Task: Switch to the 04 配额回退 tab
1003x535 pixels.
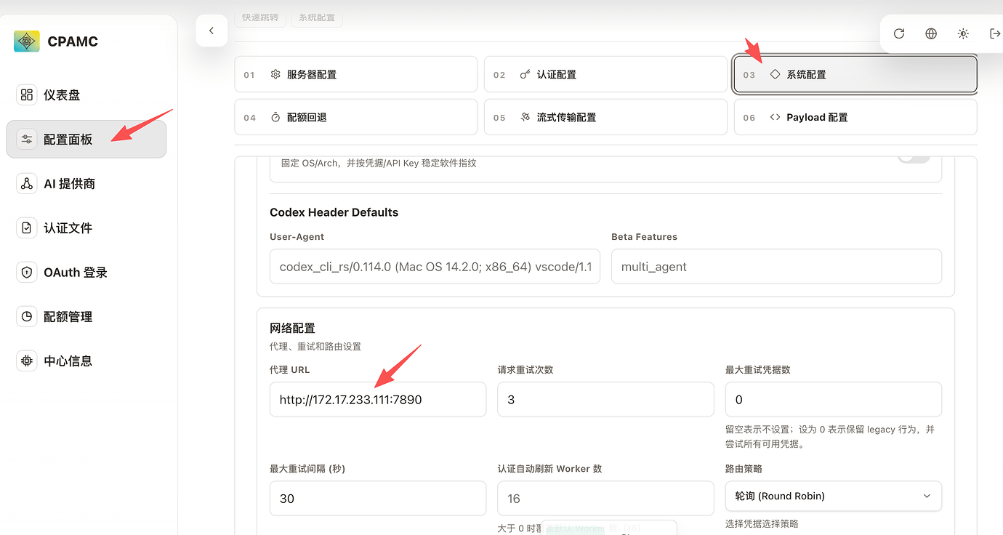Action: pyautogui.click(x=355, y=117)
